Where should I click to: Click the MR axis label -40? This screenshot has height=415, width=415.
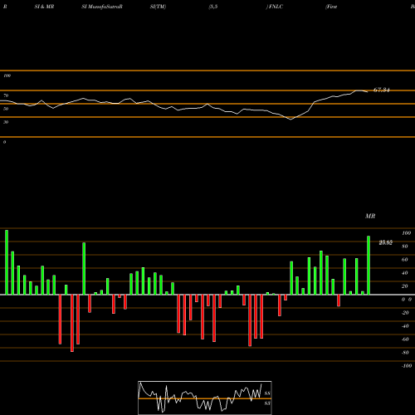point(405,326)
